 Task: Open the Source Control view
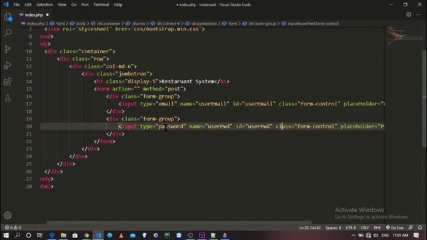tap(7, 49)
